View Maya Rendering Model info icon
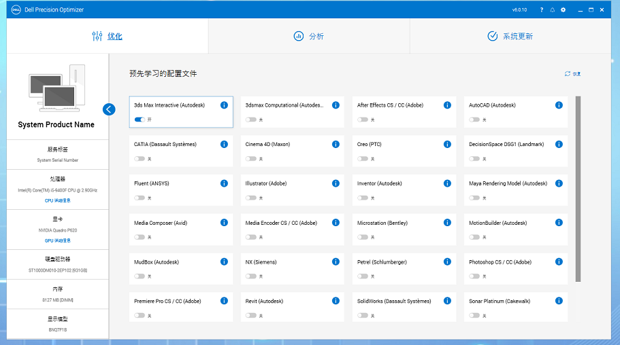This screenshot has width=620, height=345. coord(559,183)
